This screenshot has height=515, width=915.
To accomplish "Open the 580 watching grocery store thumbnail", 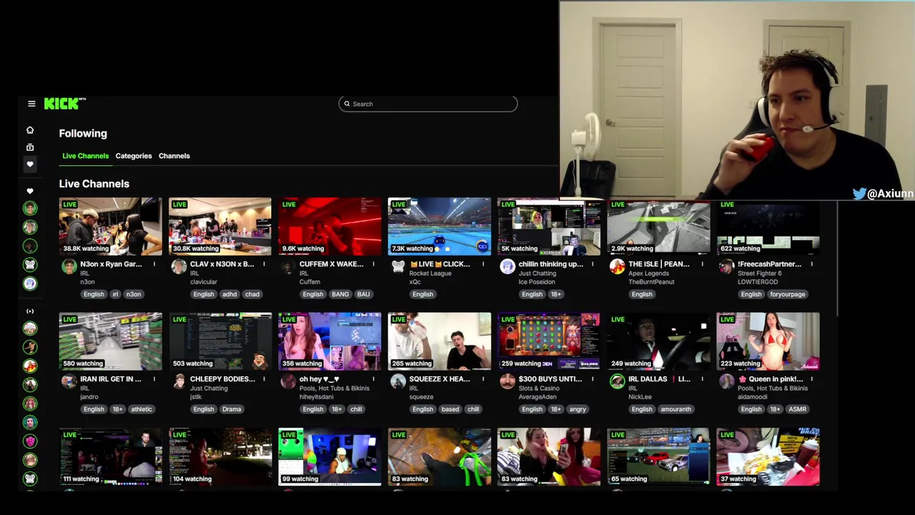I will click(111, 341).
